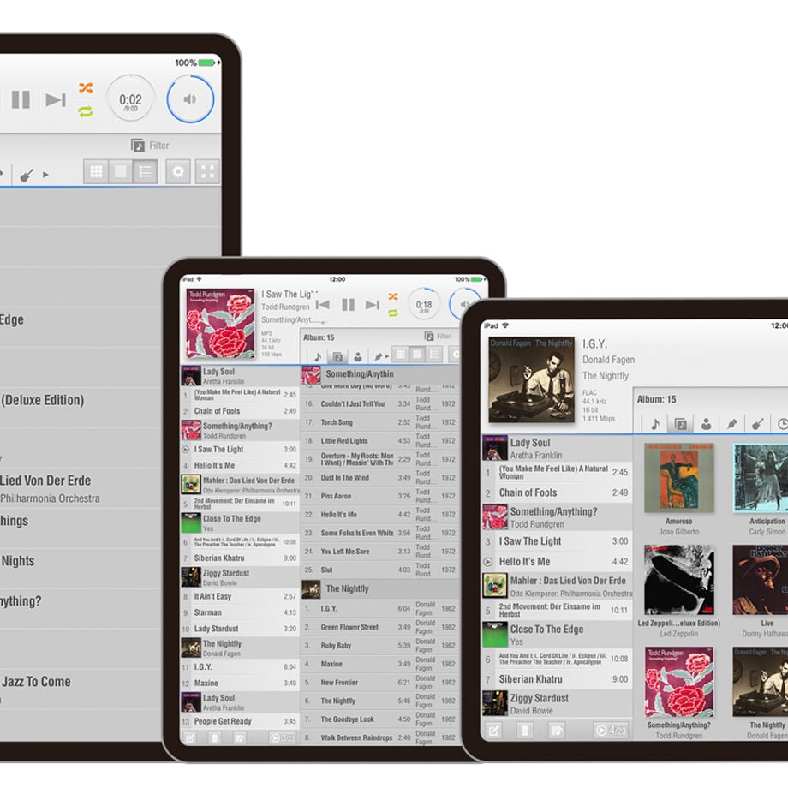Open Amoroso album by Joao Gilberto

(679, 478)
